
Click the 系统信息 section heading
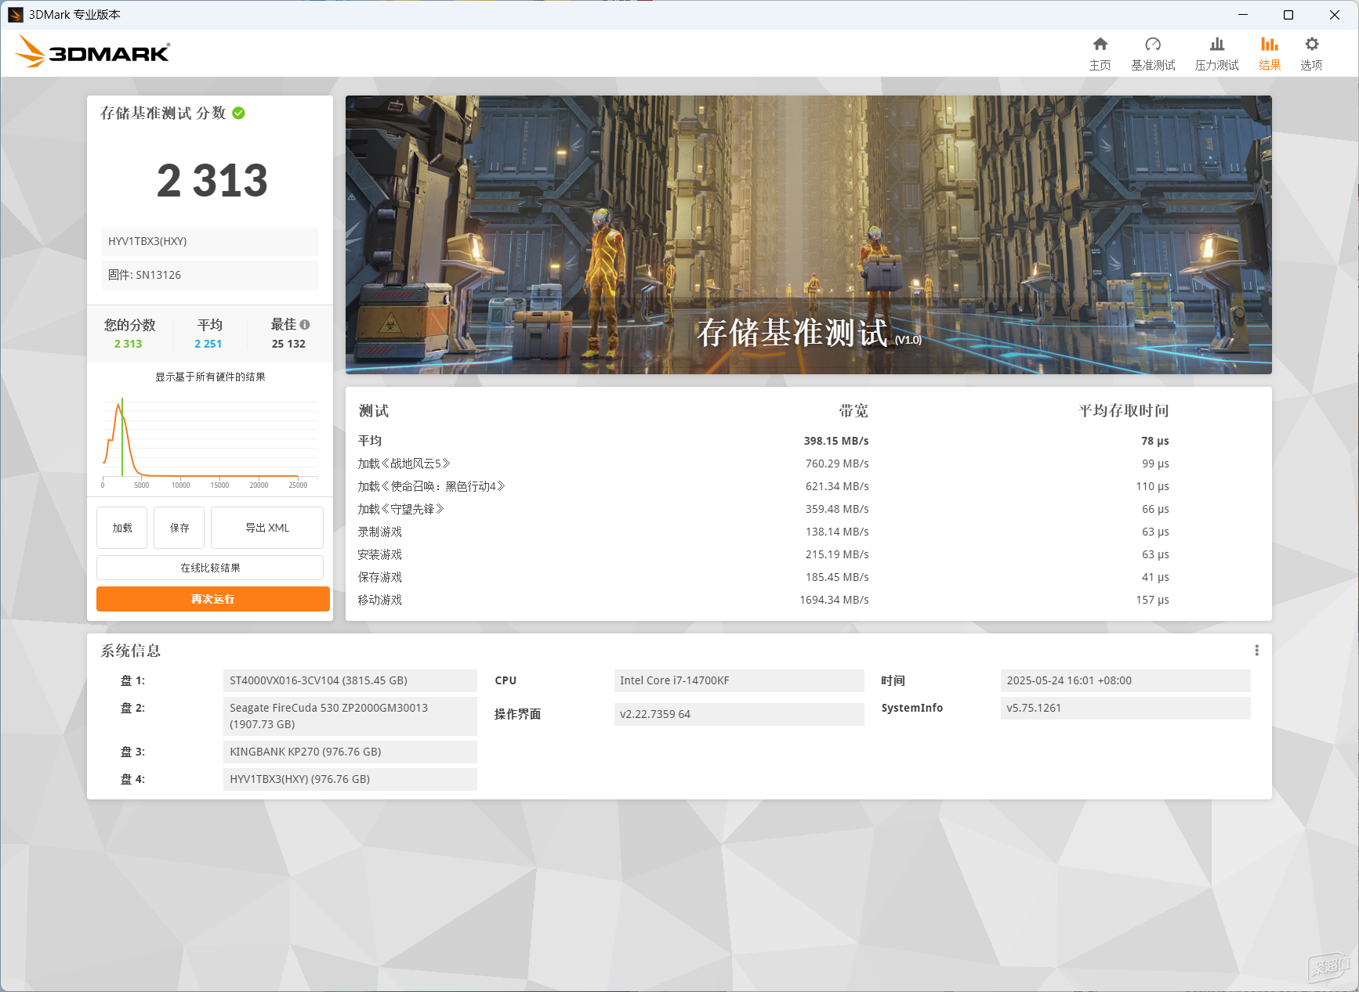coord(131,651)
